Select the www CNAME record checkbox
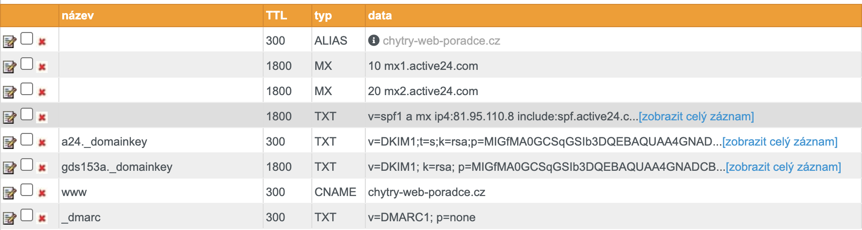This screenshot has height=230, width=862. click(x=27, y=190)
